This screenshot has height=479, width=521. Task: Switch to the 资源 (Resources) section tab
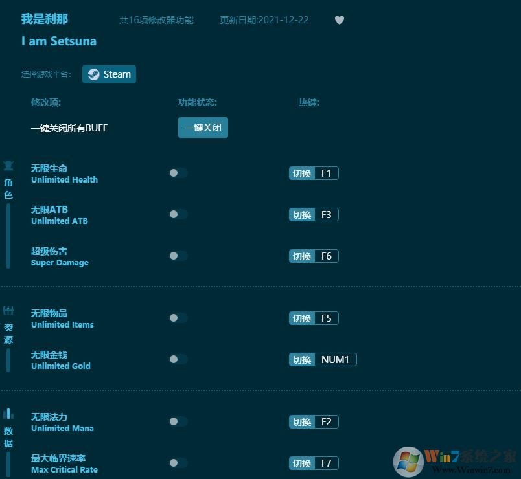8,332
